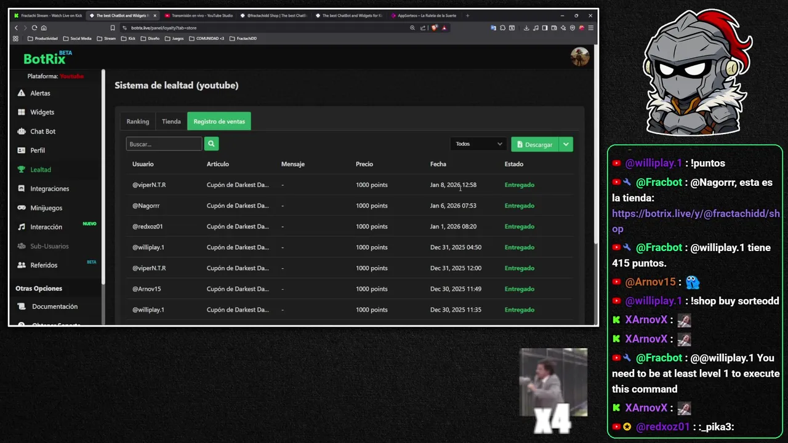788x443 pixels.
Task: Toggle the browser sidebar panel icon
Action: (545, 28)
